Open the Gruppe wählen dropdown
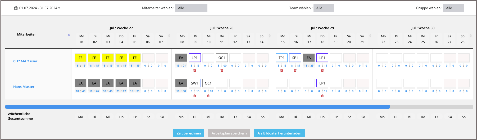 (x=453, y=8)
